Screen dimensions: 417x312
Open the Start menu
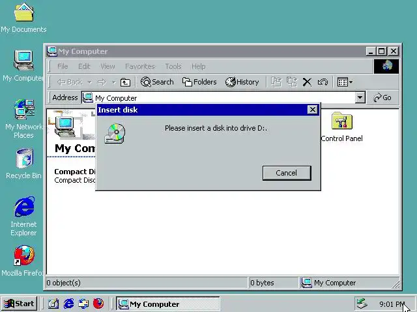(19, 304)
